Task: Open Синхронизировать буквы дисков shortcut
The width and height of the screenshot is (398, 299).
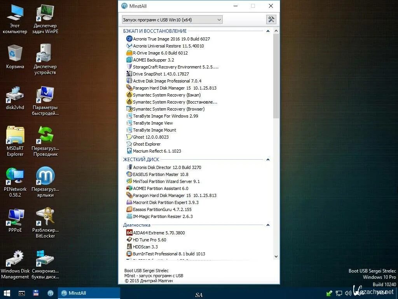Action: point(45,264)
